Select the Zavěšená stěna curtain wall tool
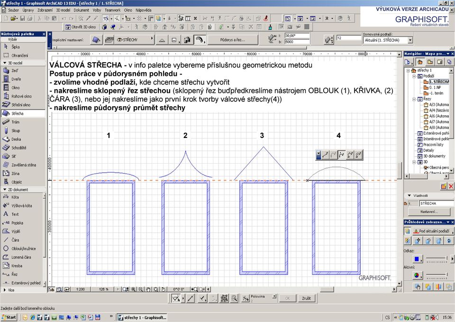Image resolution: width=455 pixels, height=322 pixels. 23,165
